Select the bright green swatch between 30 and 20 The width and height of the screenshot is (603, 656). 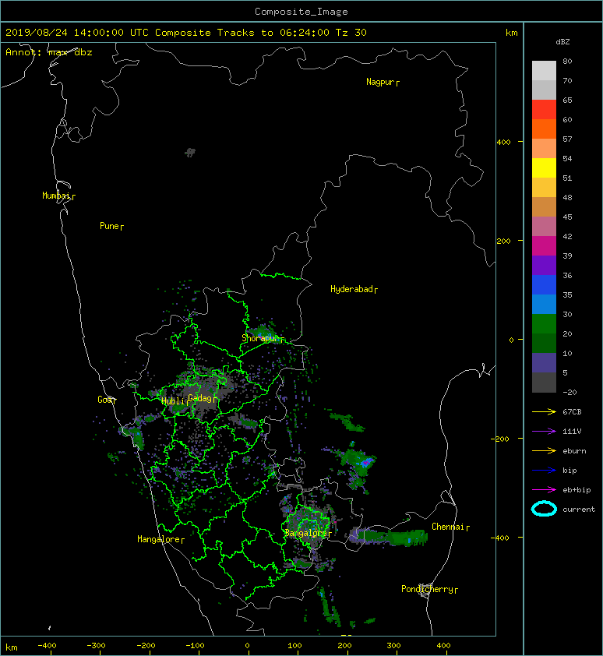coord(544,324)
